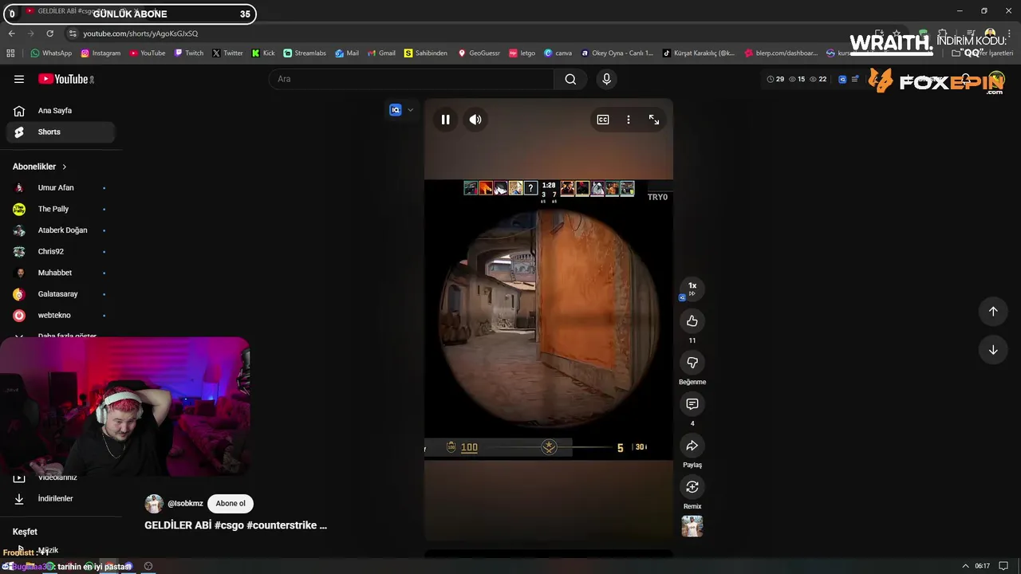This screenshot has height=574, width=1021.
Task: Dislike the Short (Beğenme)
Action: point(692,363)
